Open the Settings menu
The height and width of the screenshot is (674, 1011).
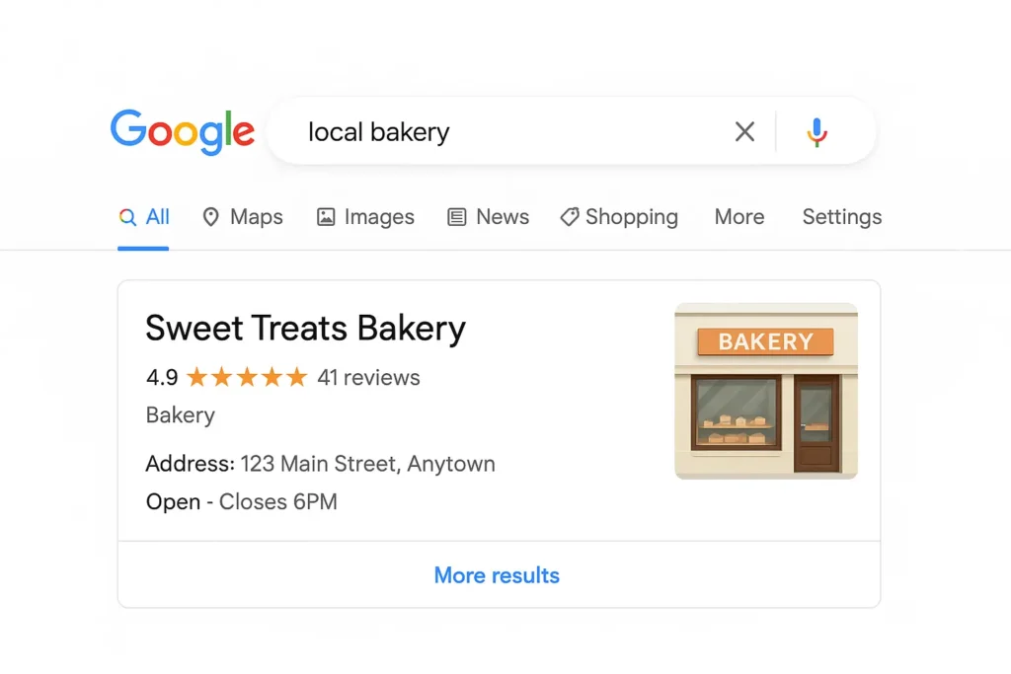tap(841, 216)
